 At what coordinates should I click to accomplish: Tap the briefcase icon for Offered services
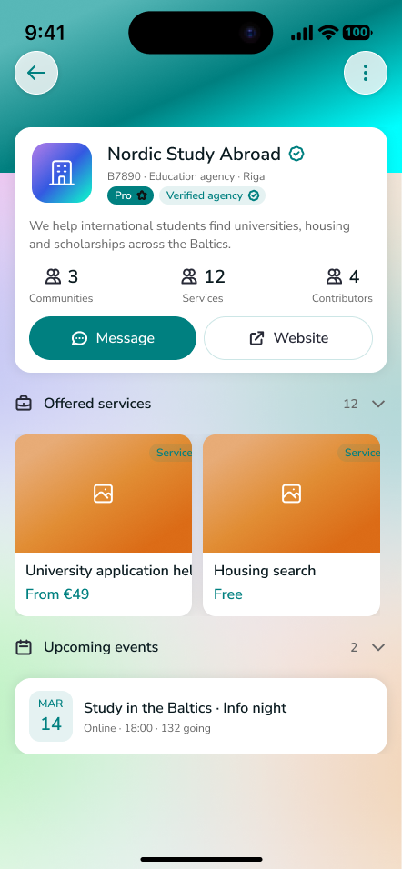pyautogui.click(x=24, y=403)
